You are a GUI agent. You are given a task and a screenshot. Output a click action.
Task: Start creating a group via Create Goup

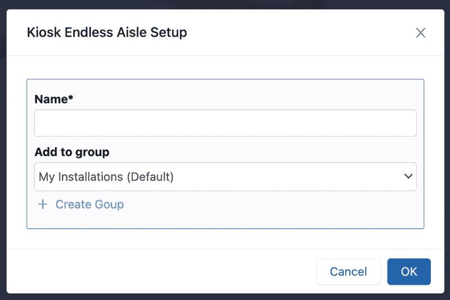pos(89,204)
